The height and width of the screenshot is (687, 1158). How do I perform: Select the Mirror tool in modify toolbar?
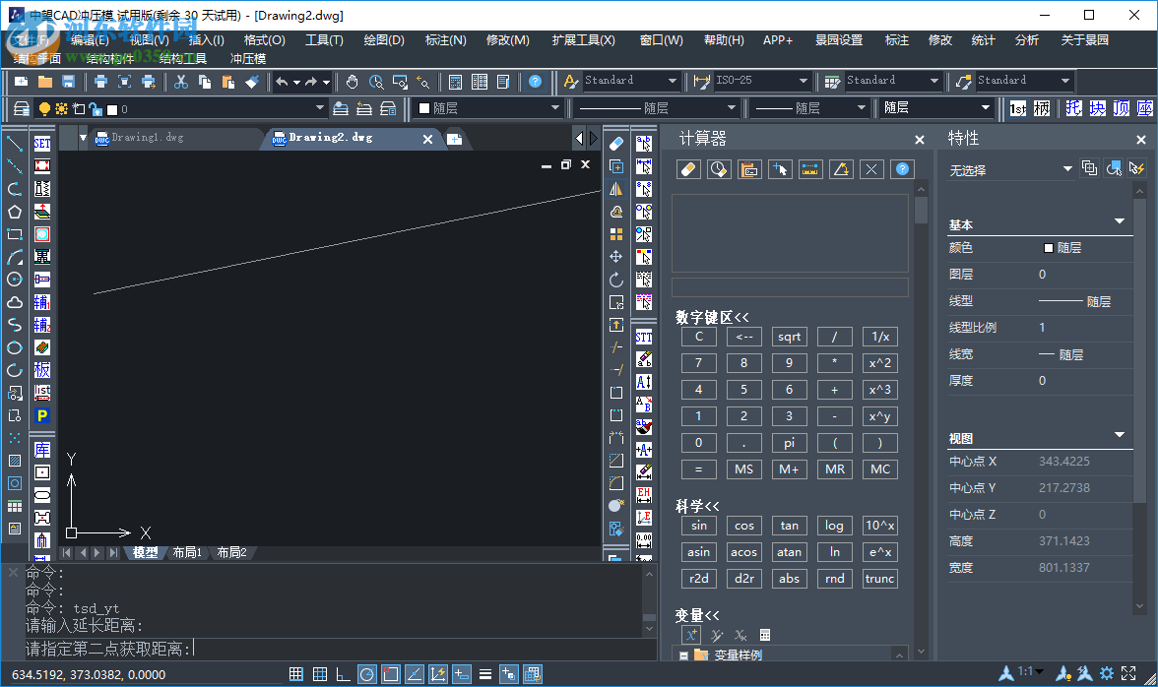point(616,189)
